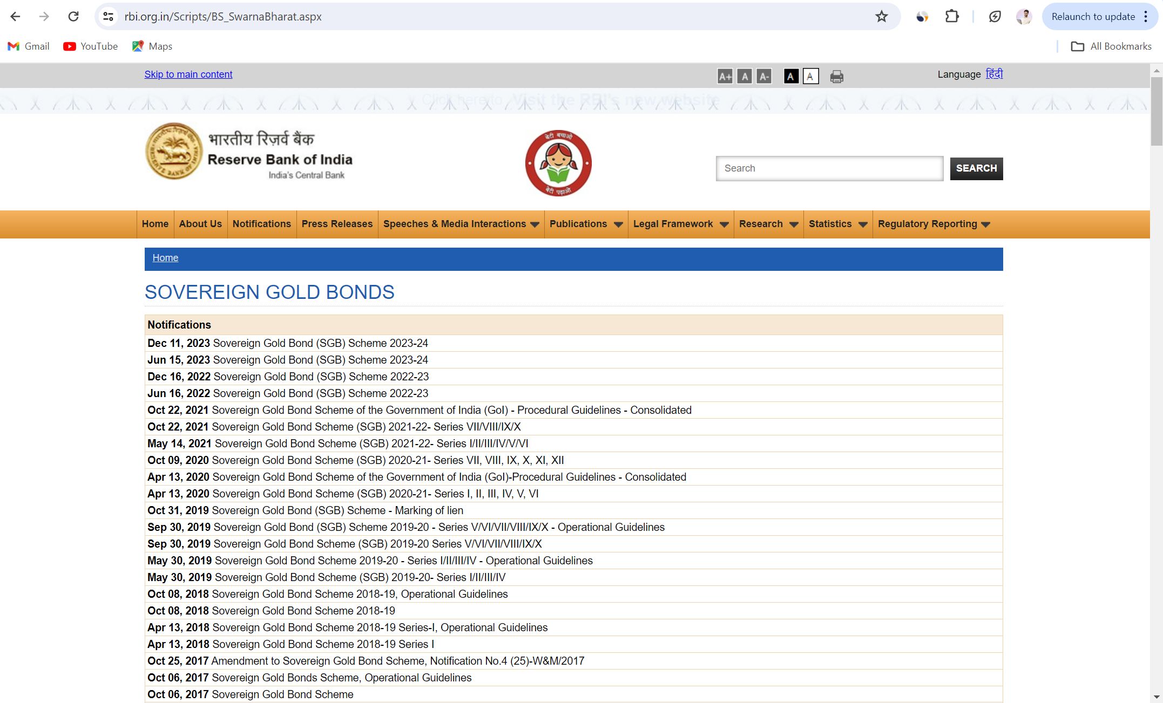Image resolution: width=1163 pixels, height=703 pixels.
Task: Open the Gmail bookmark
Action: click(x=29, y=46)
